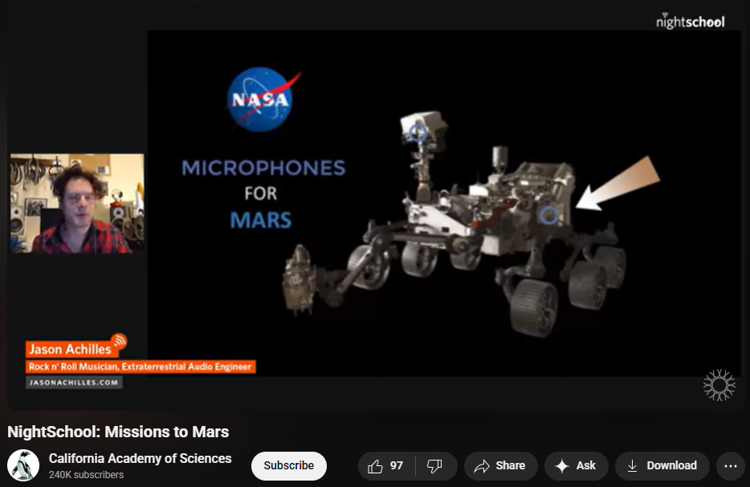Click the presenter webcam inset
The image size is (750, 487).
tap(77, 204)
